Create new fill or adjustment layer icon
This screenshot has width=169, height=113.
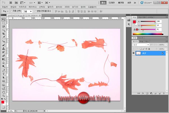click(x=151, y=93)
